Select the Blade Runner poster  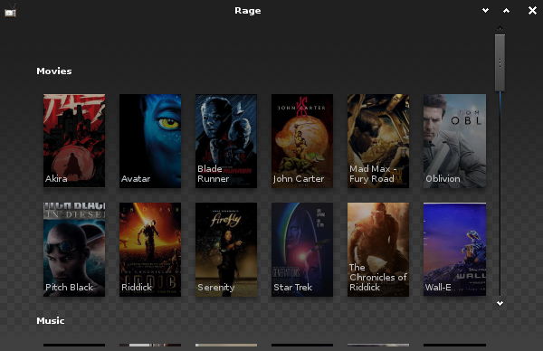[226, 140]
